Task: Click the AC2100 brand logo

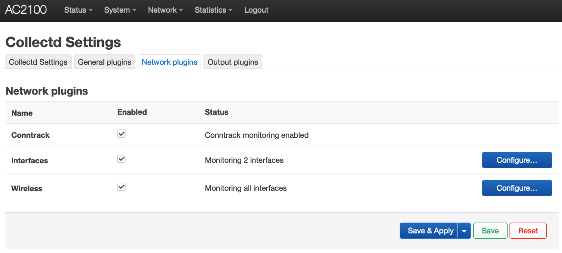Action: click(x=26, y=10)
